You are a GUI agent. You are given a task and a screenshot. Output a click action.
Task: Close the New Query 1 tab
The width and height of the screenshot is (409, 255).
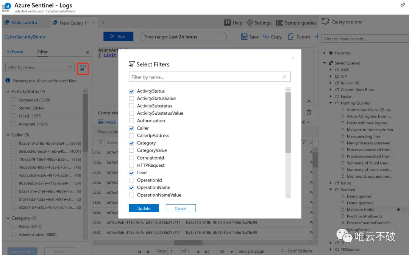pyautogui.click(x=94, y=23)
